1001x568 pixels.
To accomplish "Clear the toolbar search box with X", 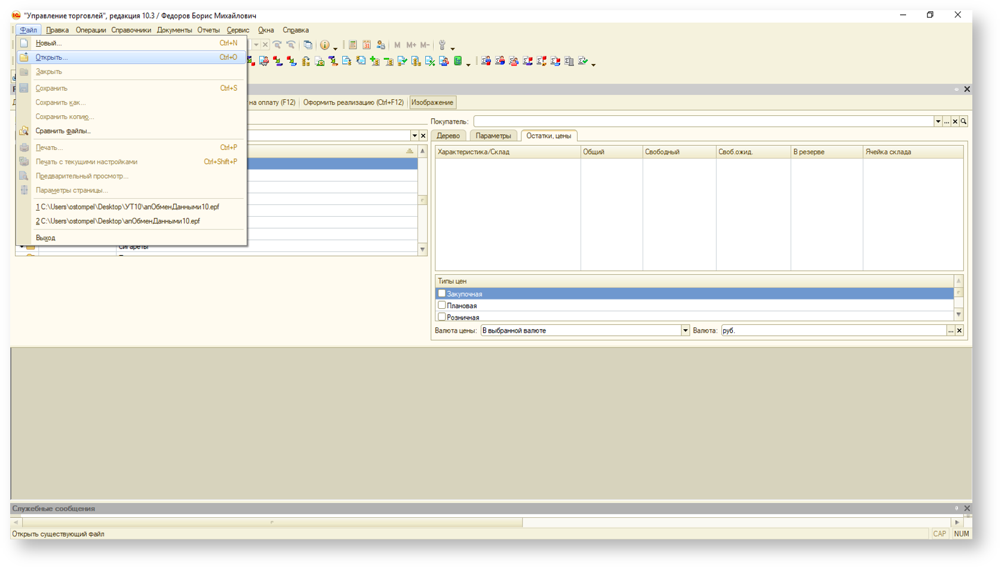I will click(x=265, y=45).
